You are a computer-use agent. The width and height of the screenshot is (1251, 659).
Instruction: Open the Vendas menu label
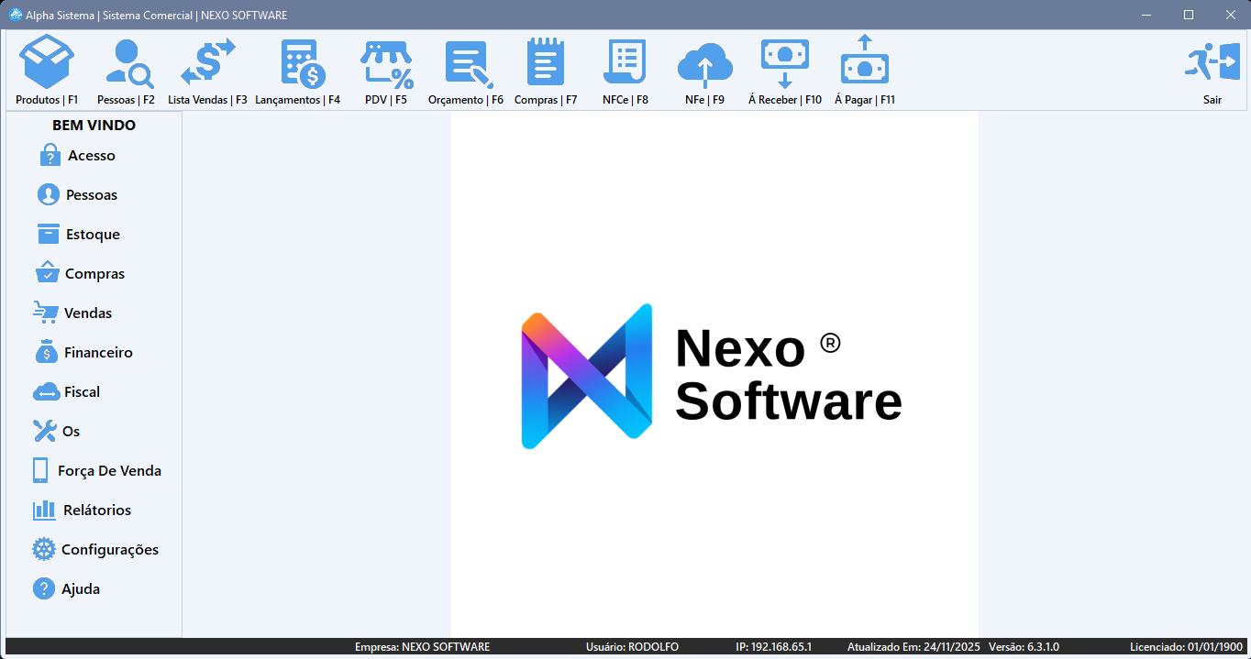(x=88, y=313)
